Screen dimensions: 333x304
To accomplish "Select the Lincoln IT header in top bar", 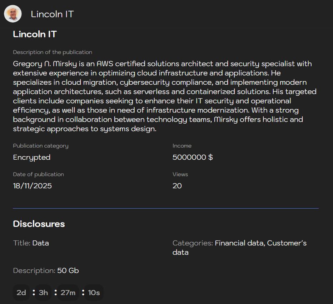I will click(x=52, y=14).
